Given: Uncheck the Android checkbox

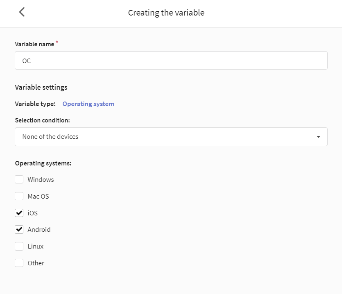Looking at the screenshot, I should [19, 230].
